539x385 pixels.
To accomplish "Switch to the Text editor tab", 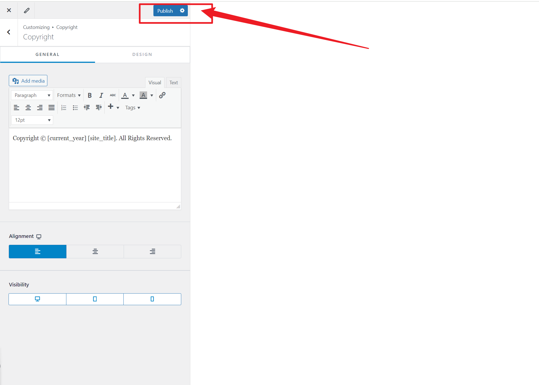I will [173, 82].
